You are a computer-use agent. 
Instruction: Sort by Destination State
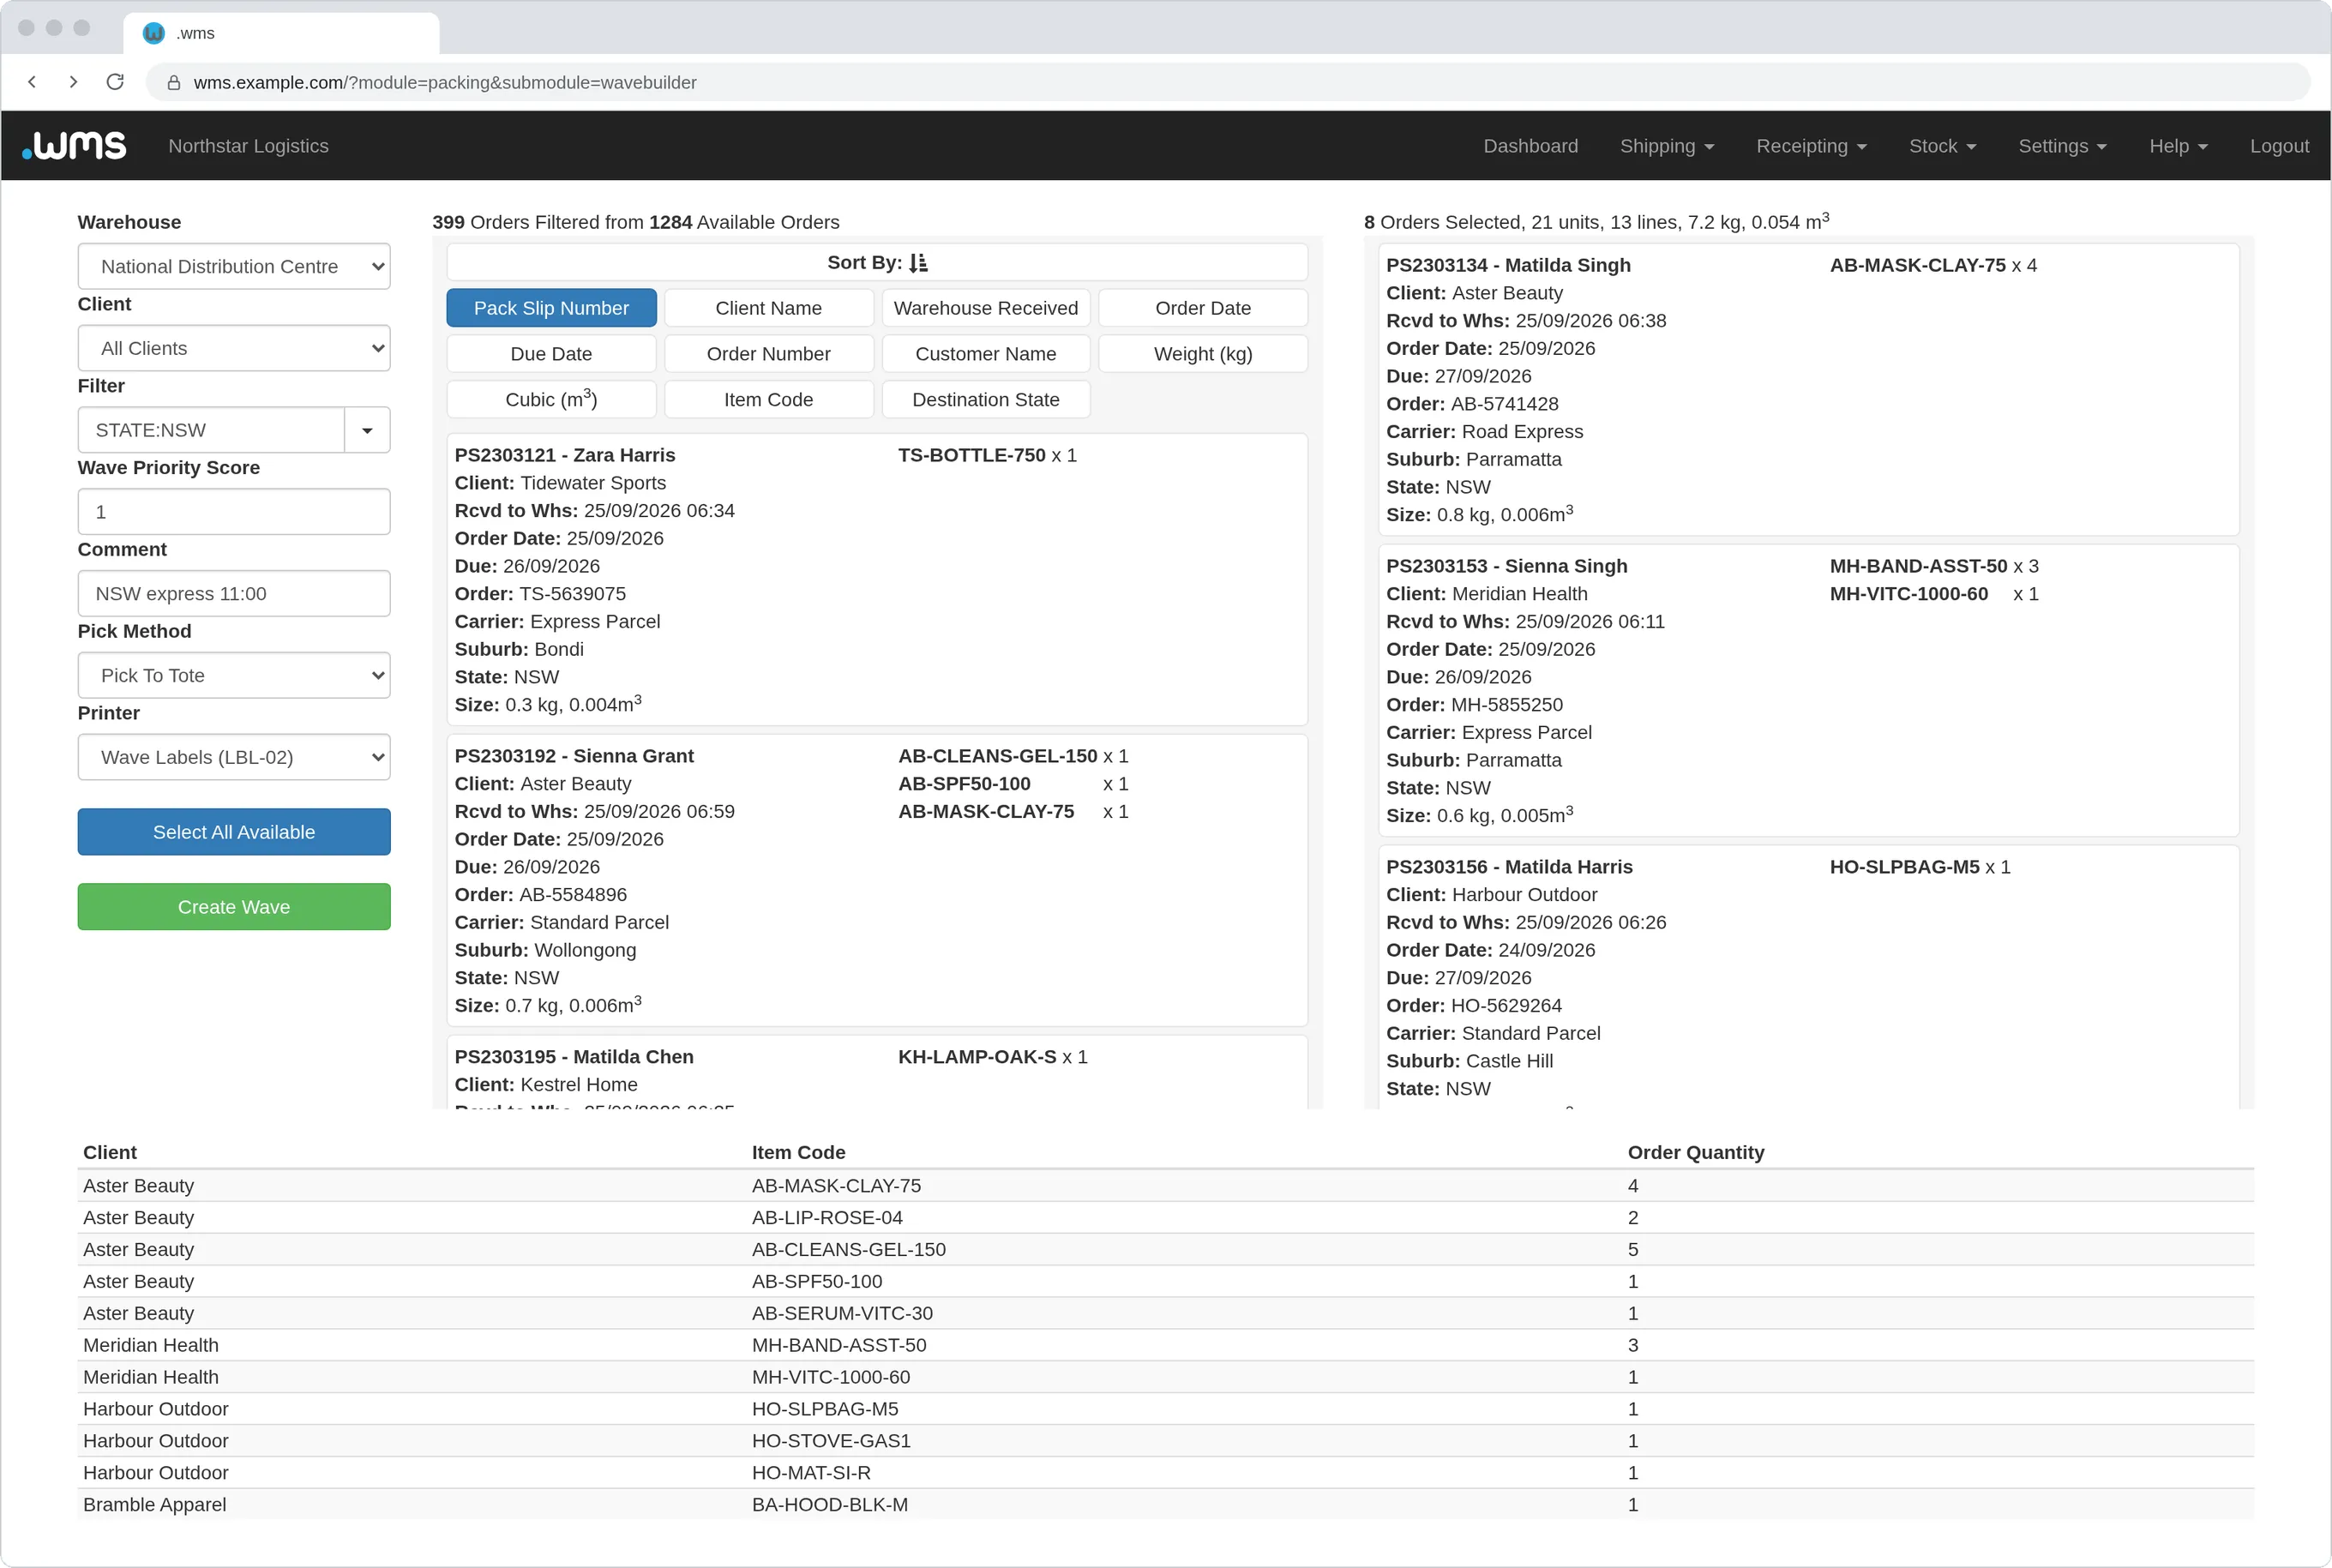[x=985, y=399]
